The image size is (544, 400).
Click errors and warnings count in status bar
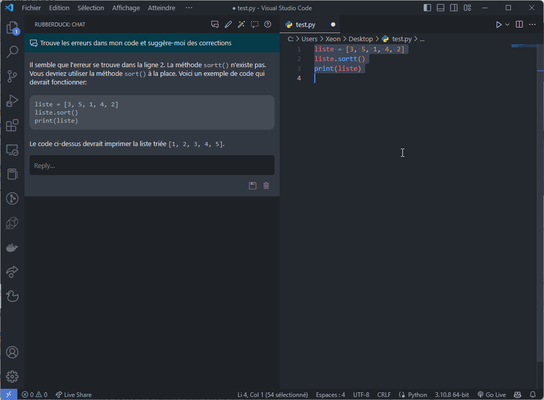pyautogui.click(x=34, y=394)
